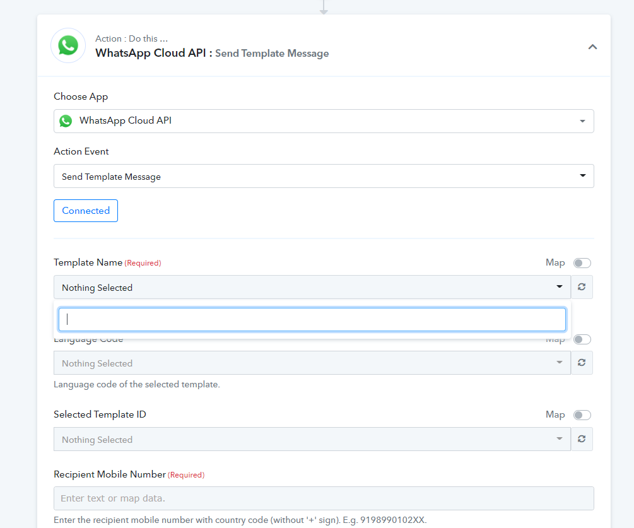Viewport: 634px width, 528px height.
Task: Click the template search input box
Action: coord(312,319)
